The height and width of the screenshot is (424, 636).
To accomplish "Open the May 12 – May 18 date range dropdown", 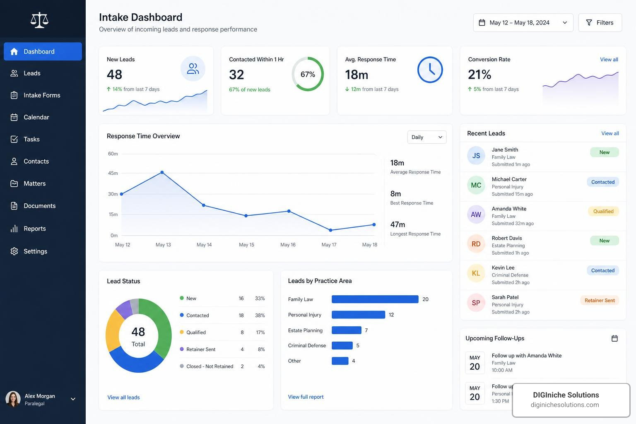I will [523, 23].
